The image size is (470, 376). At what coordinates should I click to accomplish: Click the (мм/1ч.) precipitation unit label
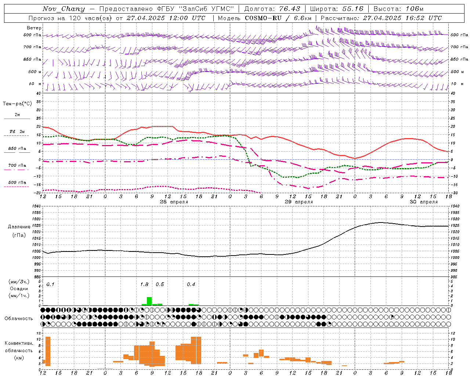click(x=19, y=296)
